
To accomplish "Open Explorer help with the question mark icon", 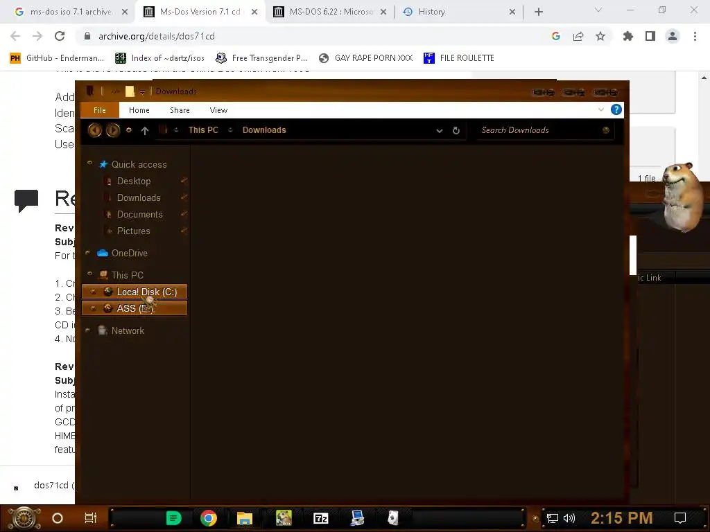I will tap(616, 109).
